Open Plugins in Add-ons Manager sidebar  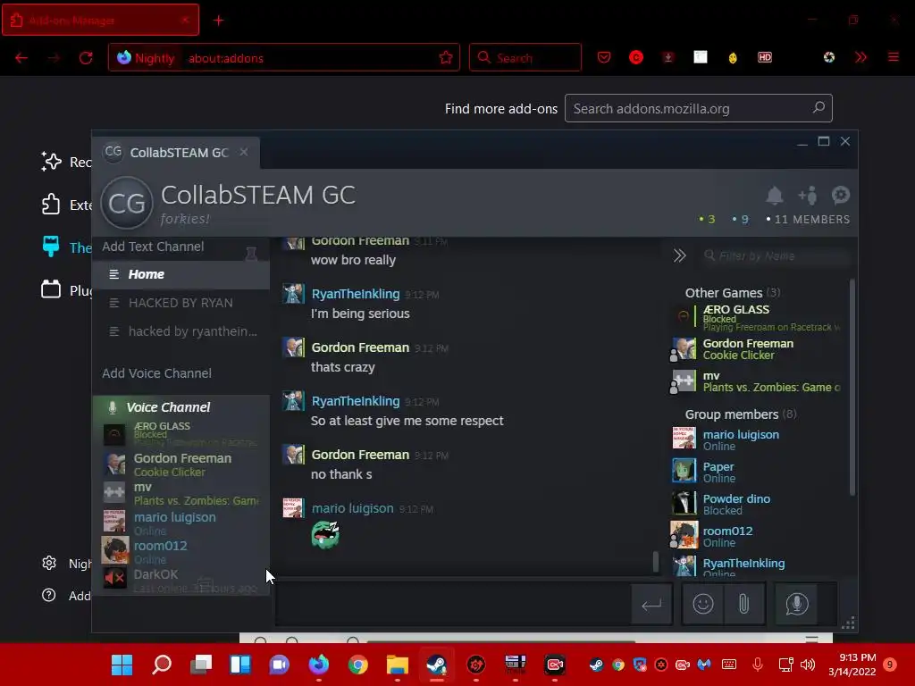coord(65,290)
